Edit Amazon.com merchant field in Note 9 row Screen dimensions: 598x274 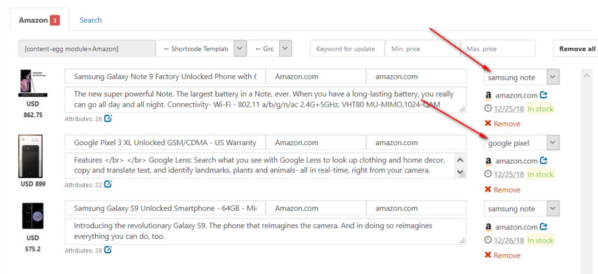[x=316, y=76]
